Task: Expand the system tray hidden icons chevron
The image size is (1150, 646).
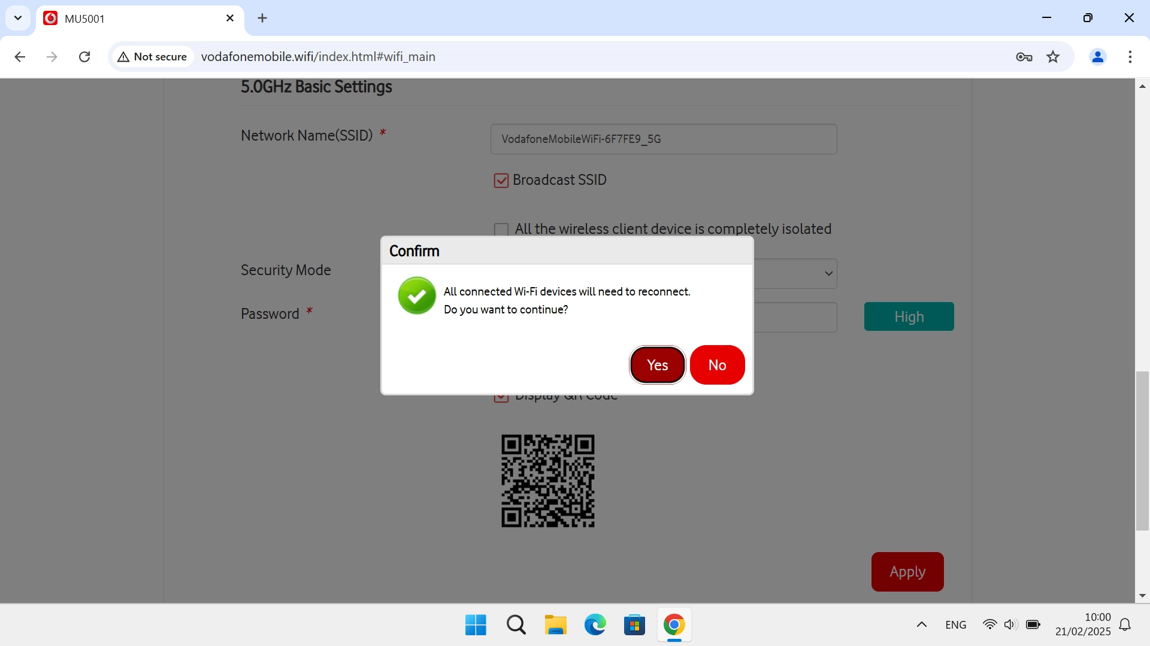Action: pos(921,624)
